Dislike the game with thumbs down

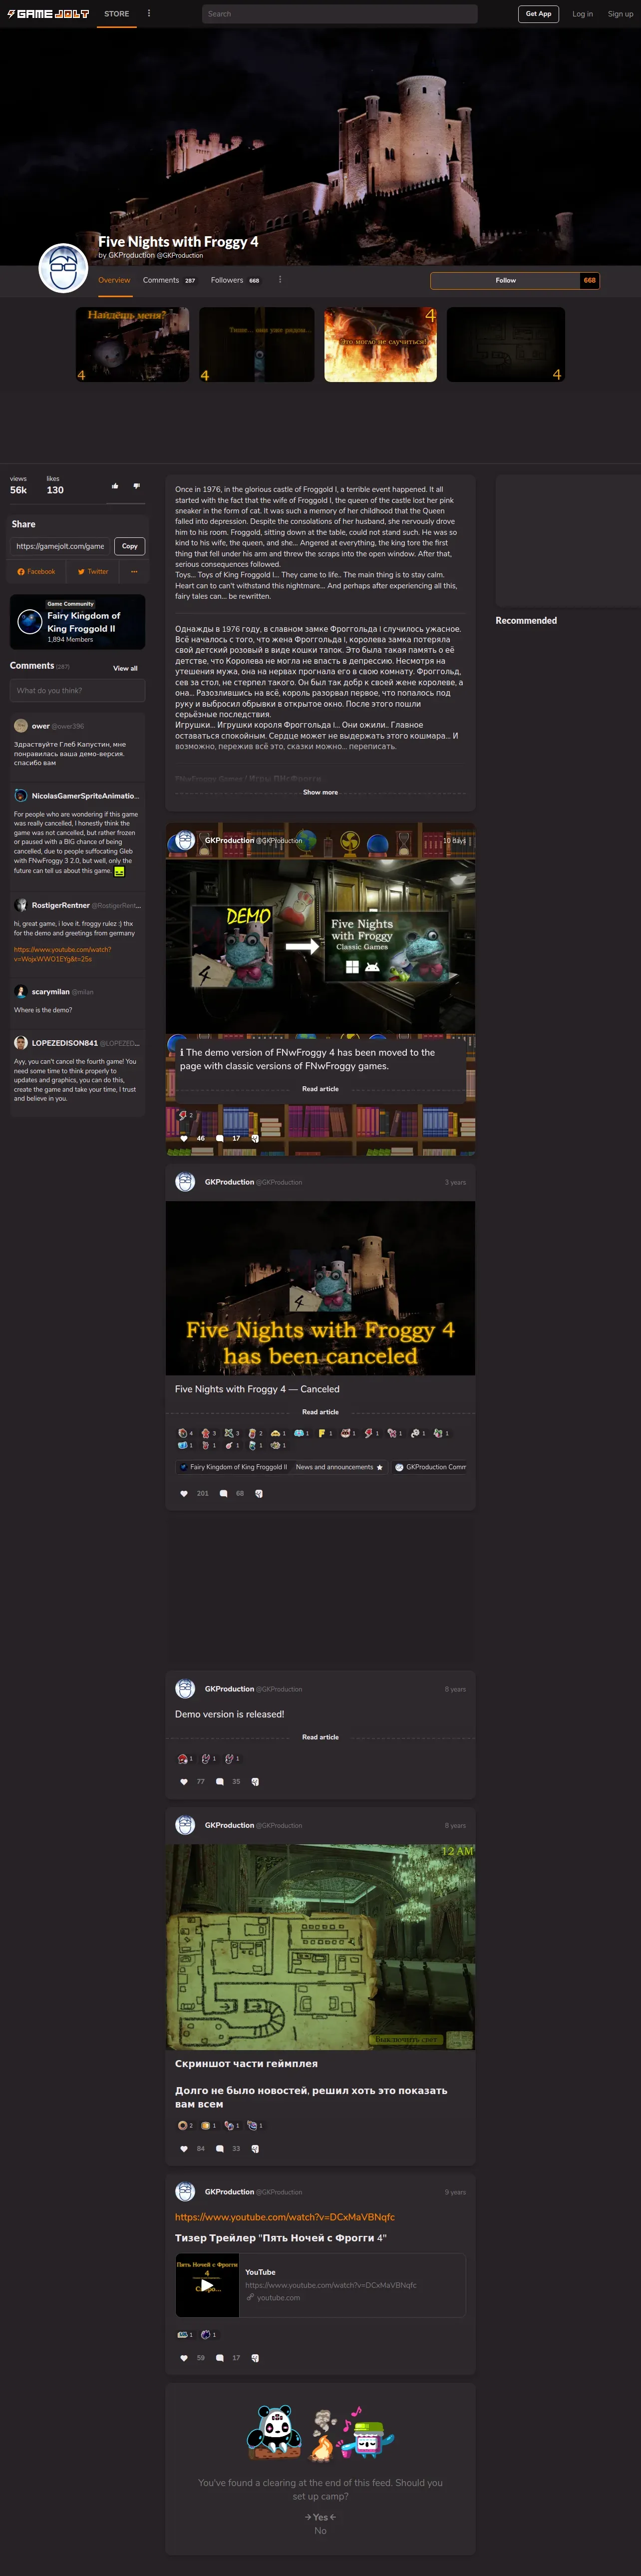137,486
